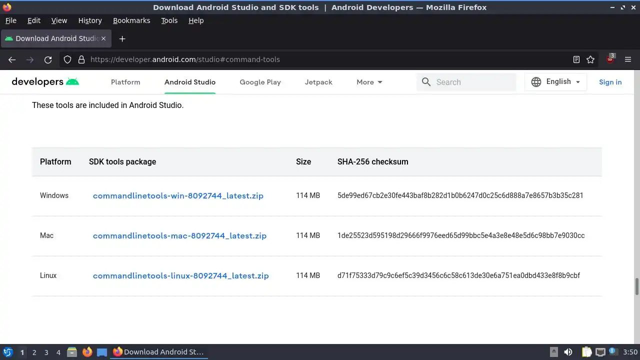Open the English language dropdown
This screenshot has height=360, width=640.
[555, 82]
